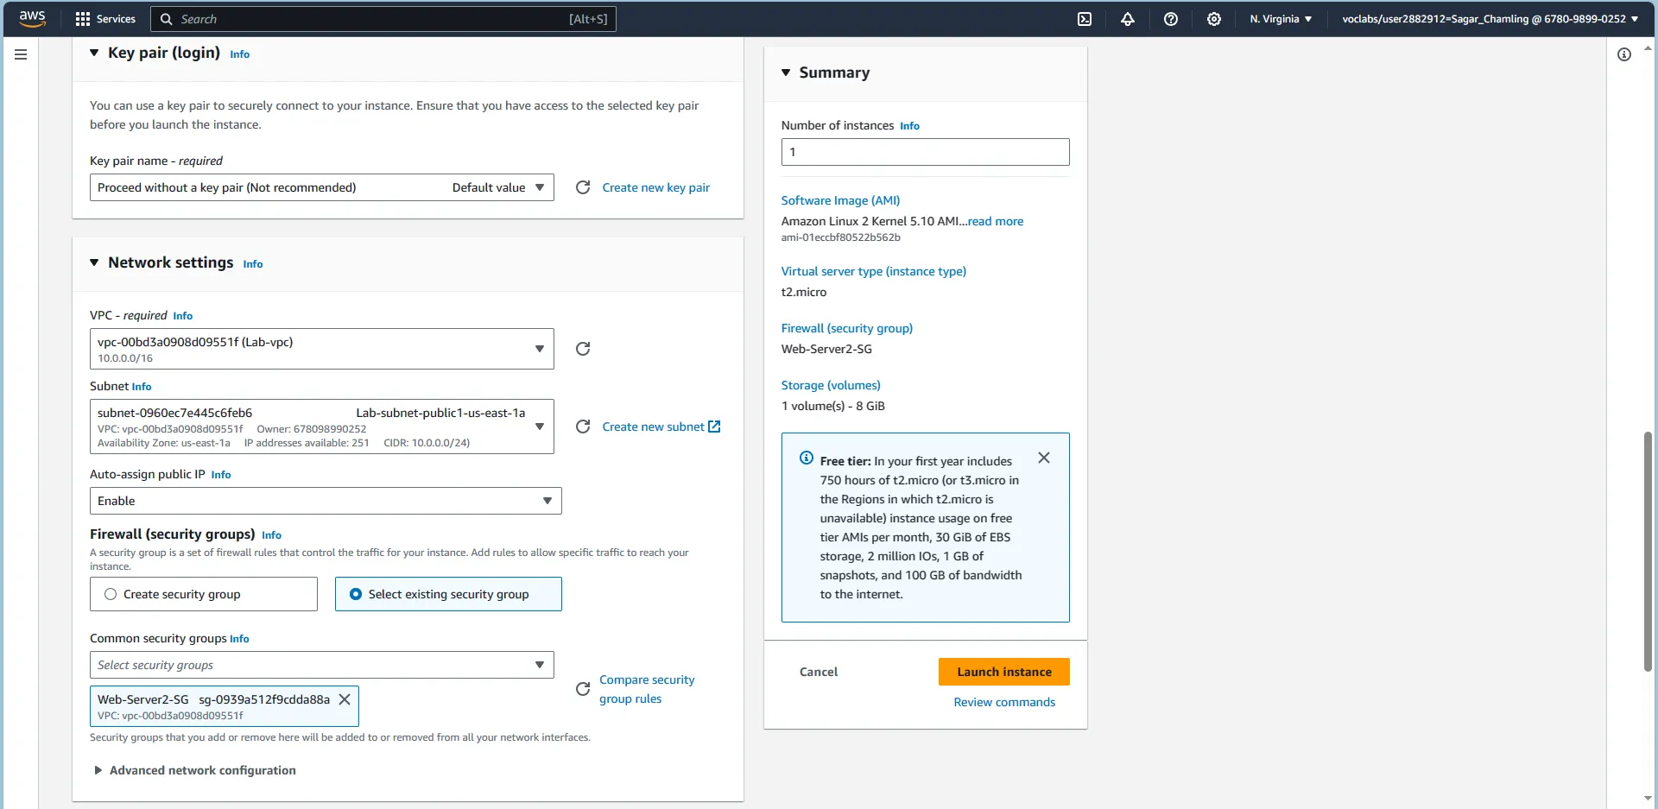Open the help question mark menu
This screenshot has width=1658, height=809.
[x=1171, y=19]
